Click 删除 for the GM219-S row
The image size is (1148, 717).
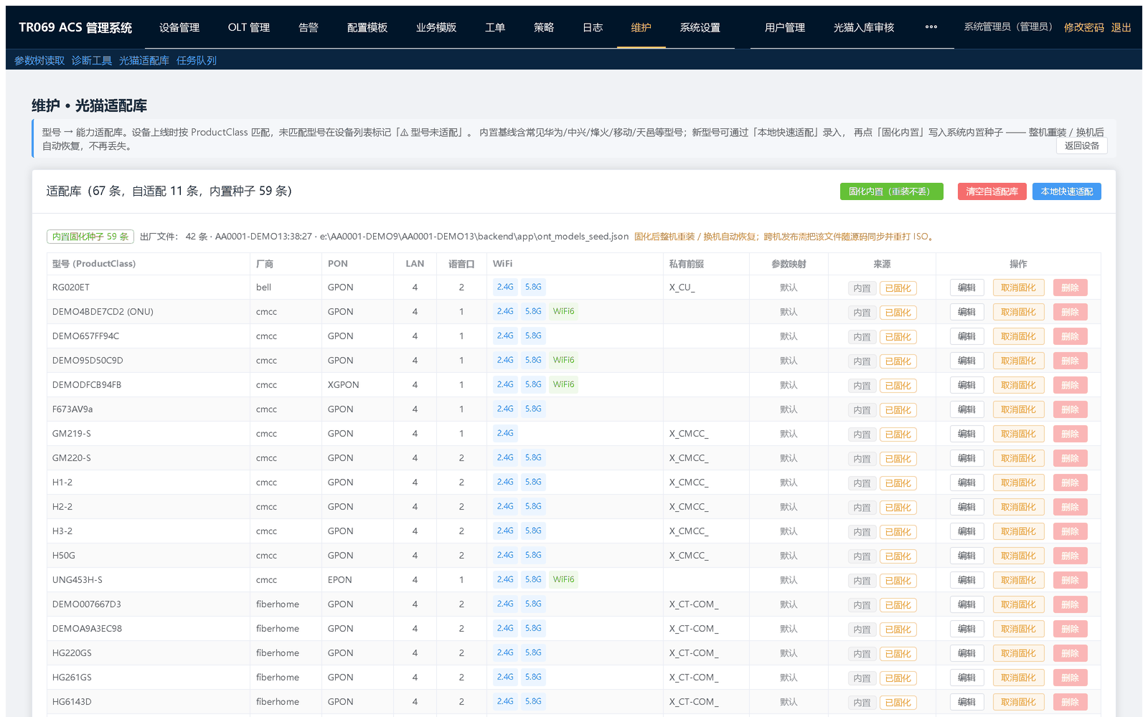(x=1071, y=434)
